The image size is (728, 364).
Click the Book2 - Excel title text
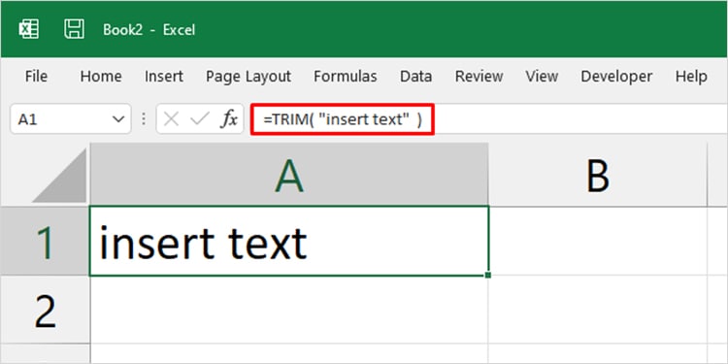click(149, 30)
